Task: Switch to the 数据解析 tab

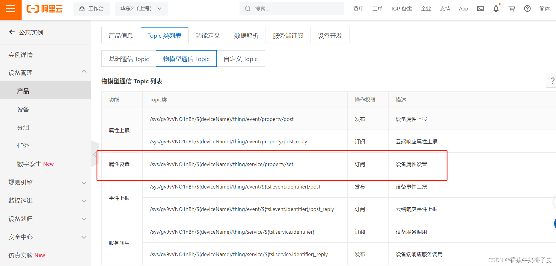Action: coord(246,35)
